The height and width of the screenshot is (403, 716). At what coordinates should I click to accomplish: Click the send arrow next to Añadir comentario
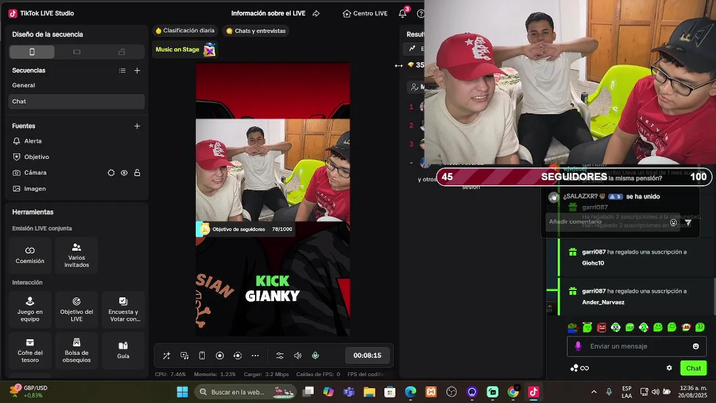(x=688, y=222)
